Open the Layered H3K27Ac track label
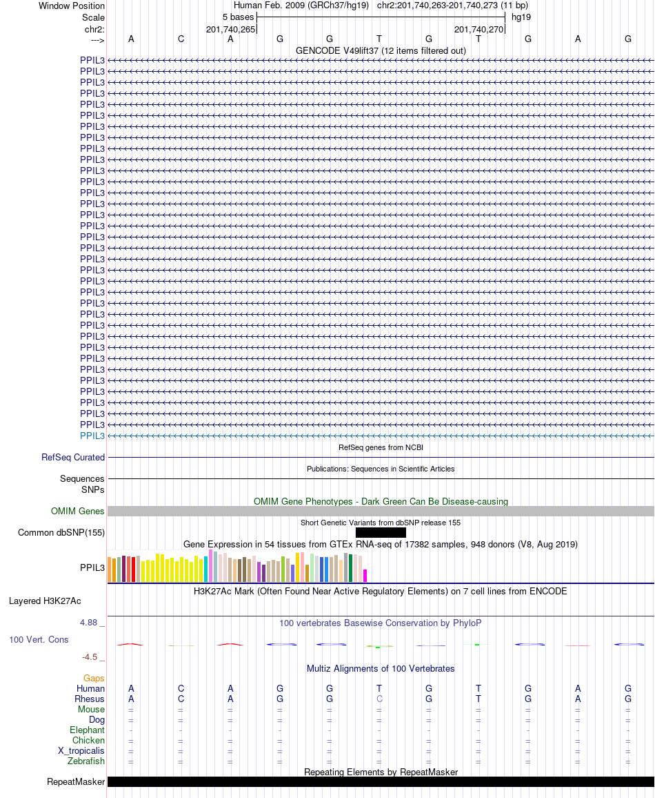Screen dimensions: 655x798 [x=45, y=601]
